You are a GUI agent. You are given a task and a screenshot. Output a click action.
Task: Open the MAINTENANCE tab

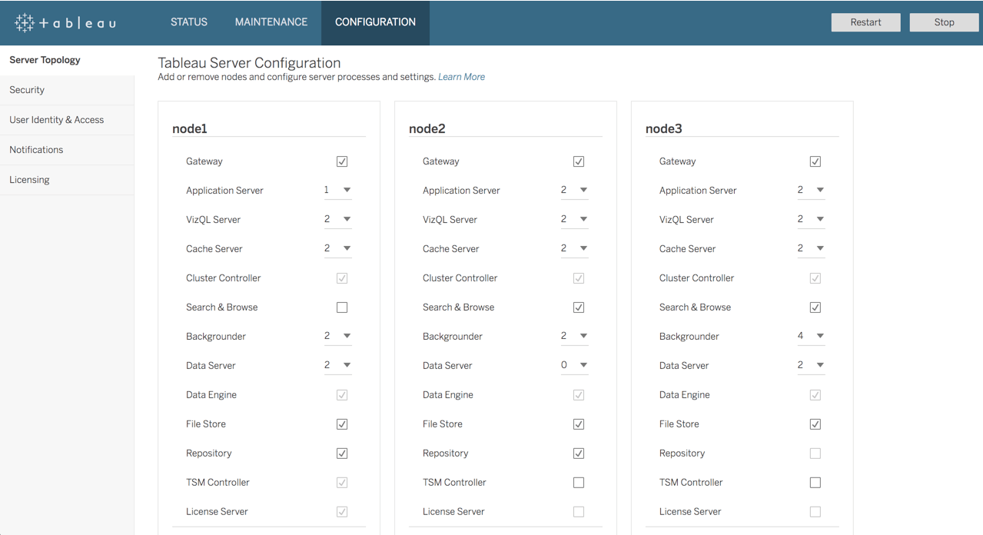coord(271,22)
